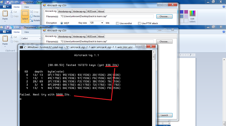Viewport: 226px width, 126px height.
Task: Click the Cut scissors icon in Paint
Action: coord(11,12)
